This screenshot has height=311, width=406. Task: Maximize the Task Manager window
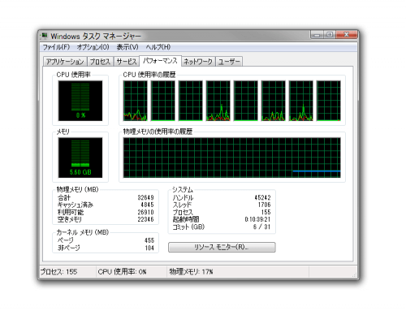click(330, 35)
